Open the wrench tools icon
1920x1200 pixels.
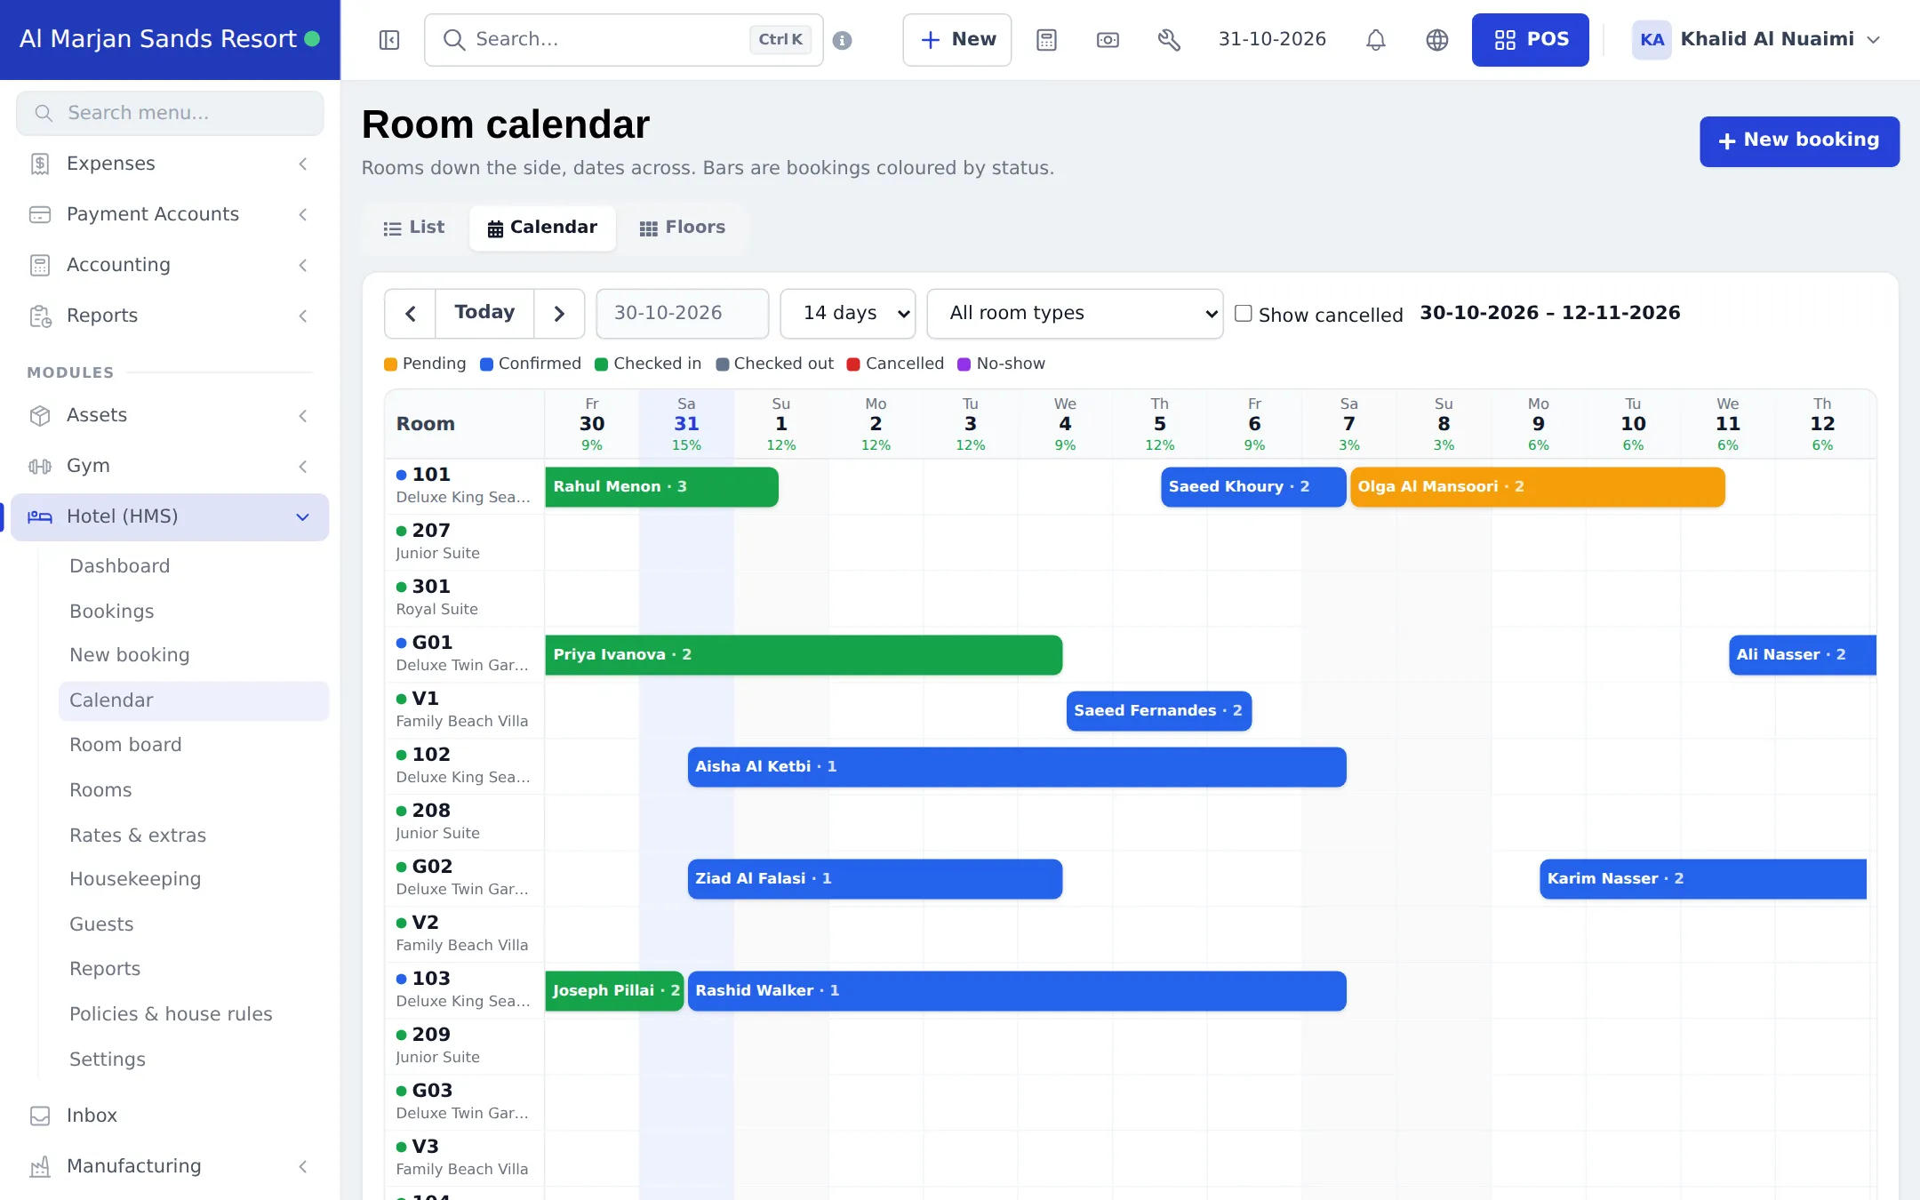pos(1169,40)
